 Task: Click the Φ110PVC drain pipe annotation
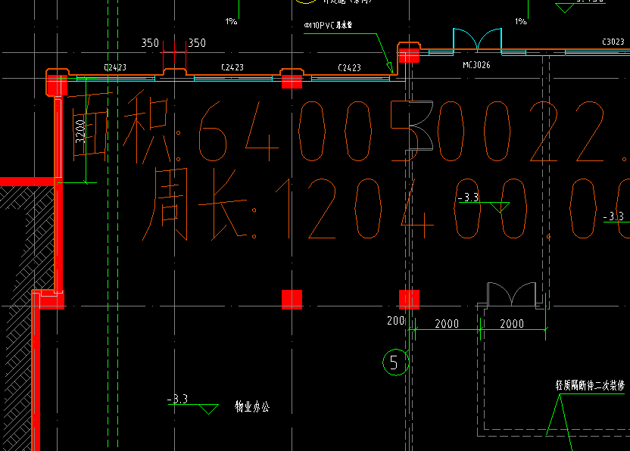[328, 25]
